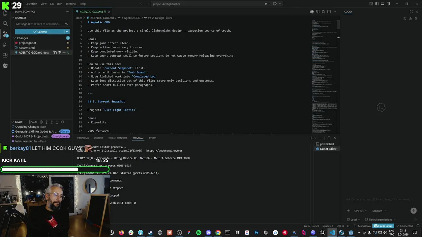This screenshot has width=422, height=237.
Task: Click the '## 2. Design Pillars' breadcrumb
Action: [x=160, y=18]
